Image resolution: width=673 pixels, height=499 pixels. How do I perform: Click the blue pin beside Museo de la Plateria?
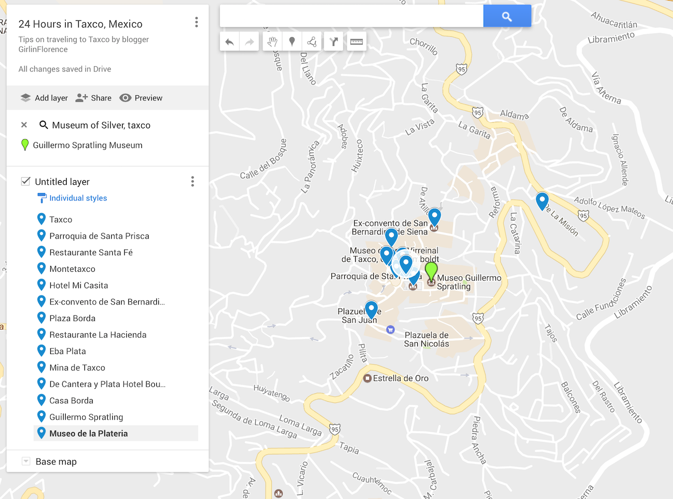point(41,433)
